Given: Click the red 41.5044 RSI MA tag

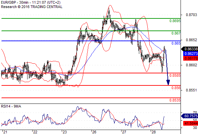Looking at the screenshot, I should [x=191, y=123].
